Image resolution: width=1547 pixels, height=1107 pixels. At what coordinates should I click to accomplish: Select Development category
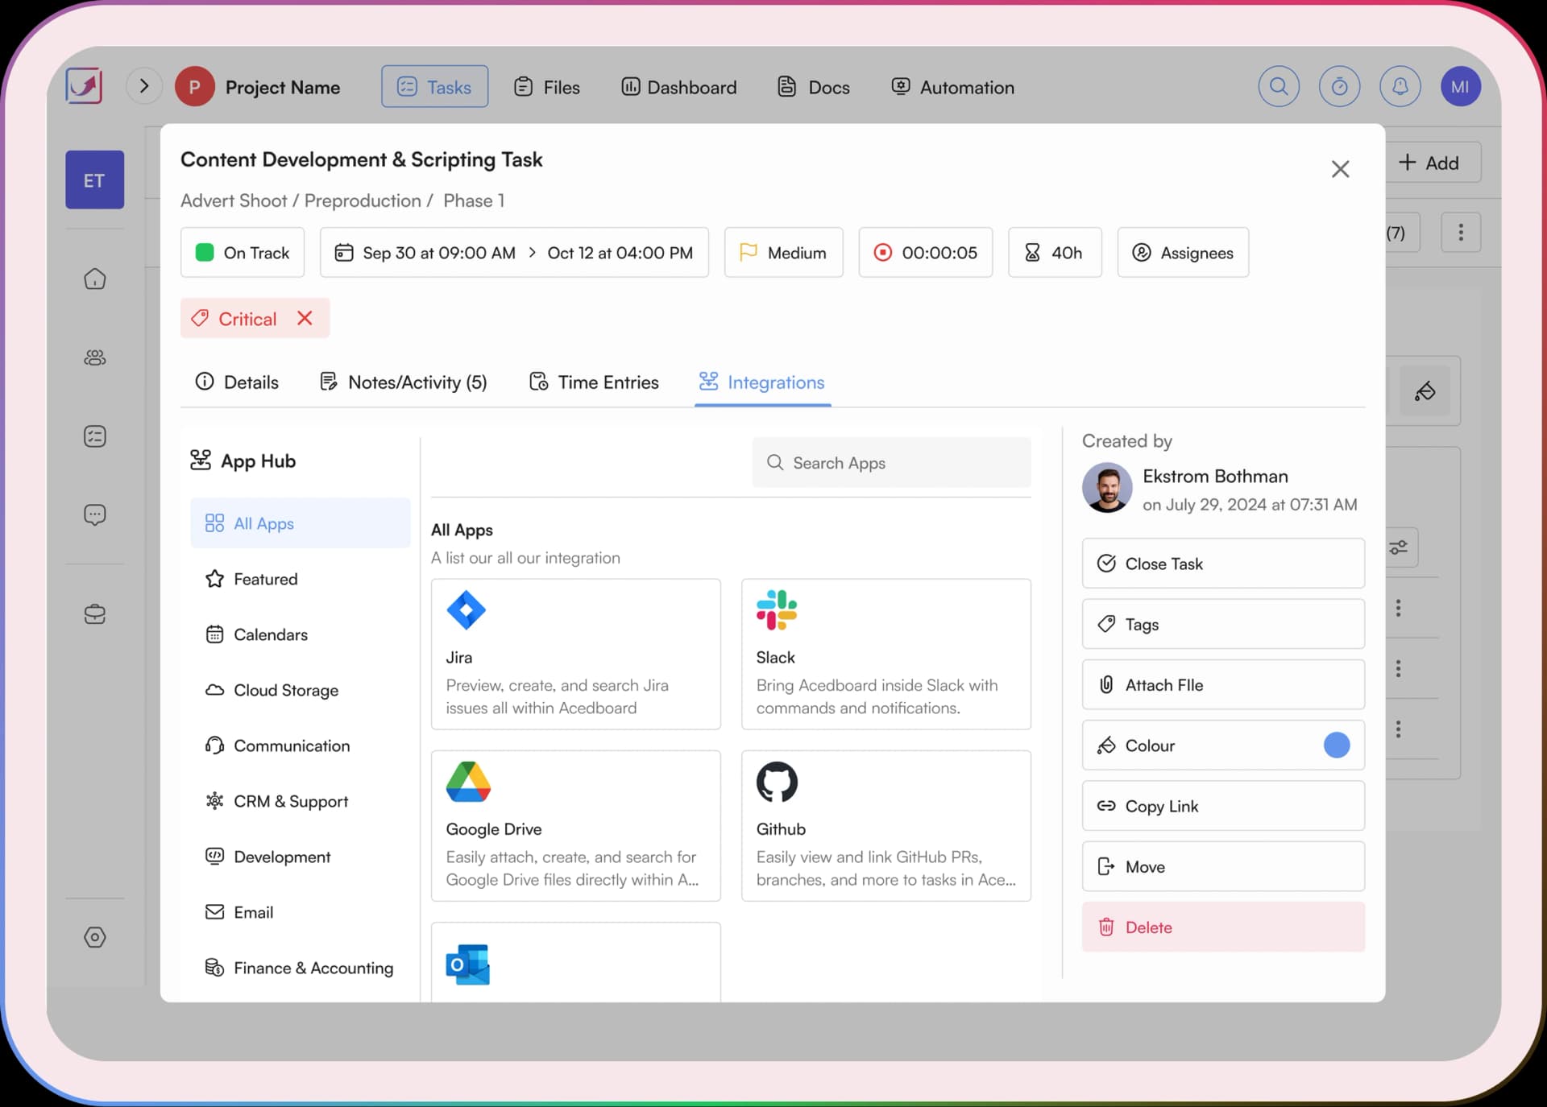coord(301,857)
